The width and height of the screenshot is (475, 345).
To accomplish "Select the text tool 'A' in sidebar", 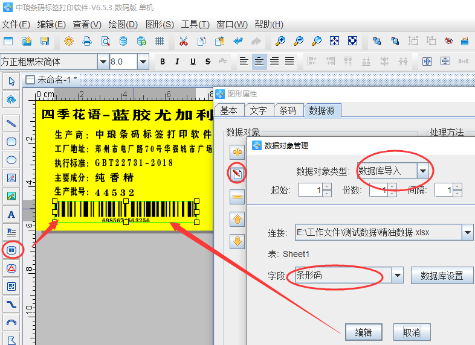I will (11, 214).
